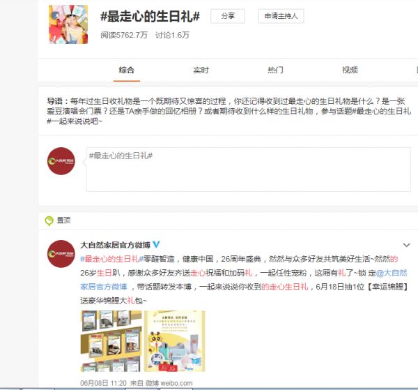Screen dimensions: 418x390
Task: Select the 视频 tab
Action: [350, 70]
